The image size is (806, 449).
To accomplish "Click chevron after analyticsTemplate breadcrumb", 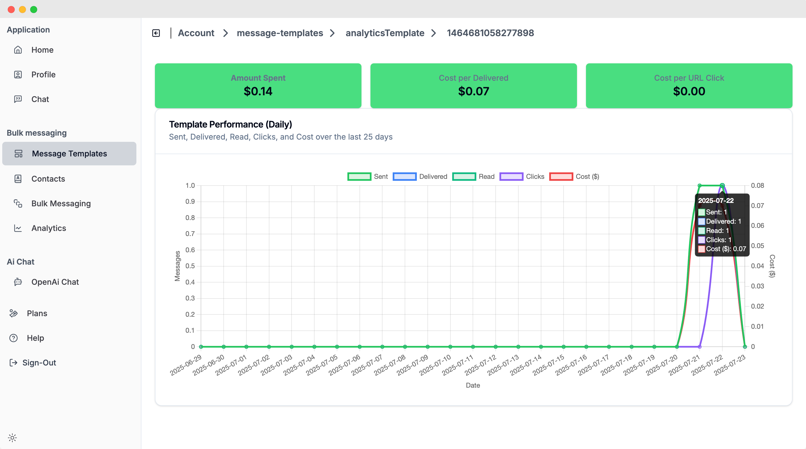I will pyautogui.click(x=434, y=33).
